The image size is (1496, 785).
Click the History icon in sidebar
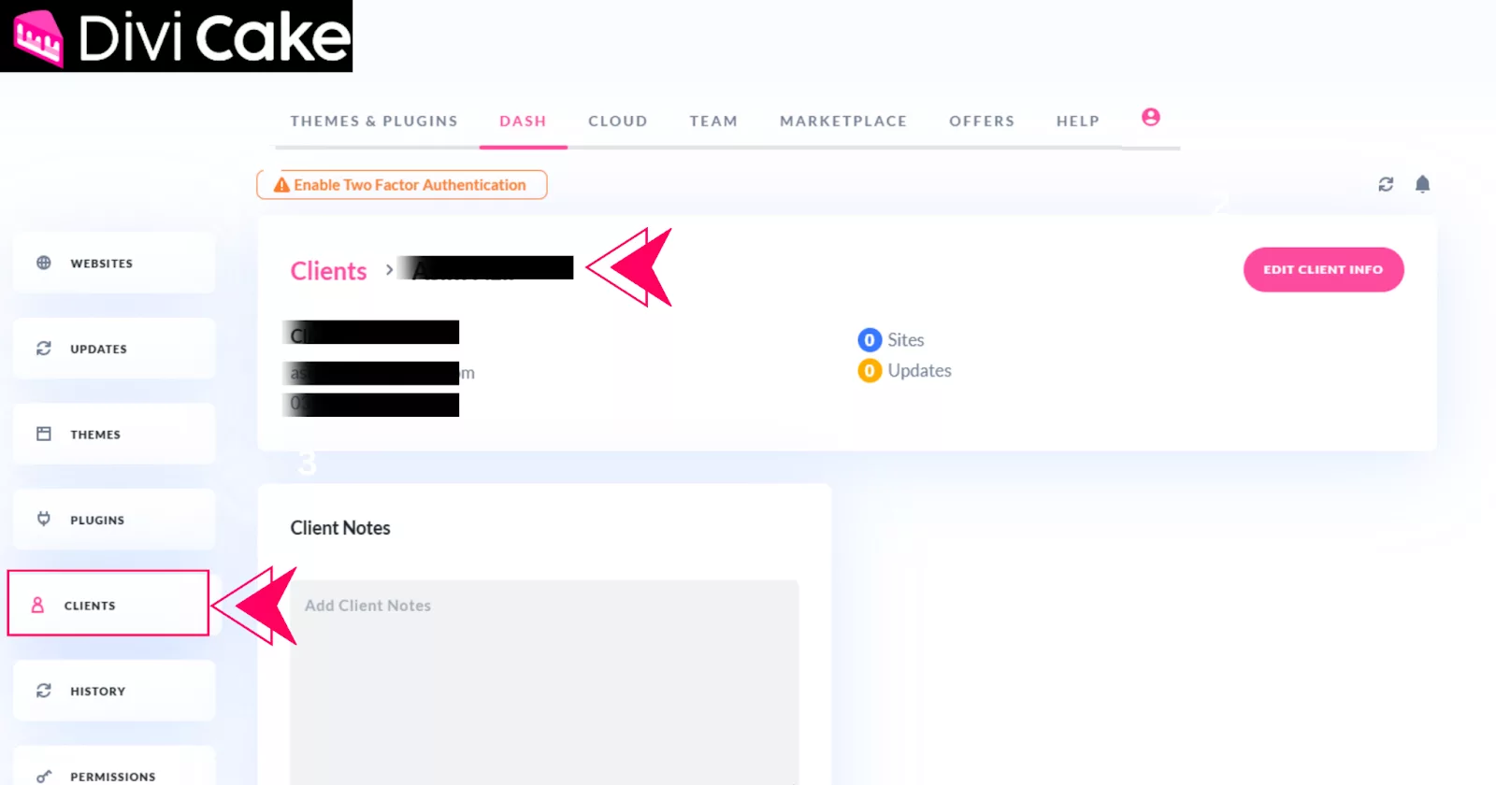44,691
